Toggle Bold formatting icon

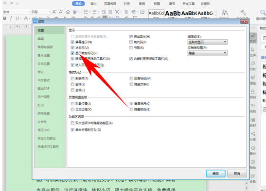5,18
